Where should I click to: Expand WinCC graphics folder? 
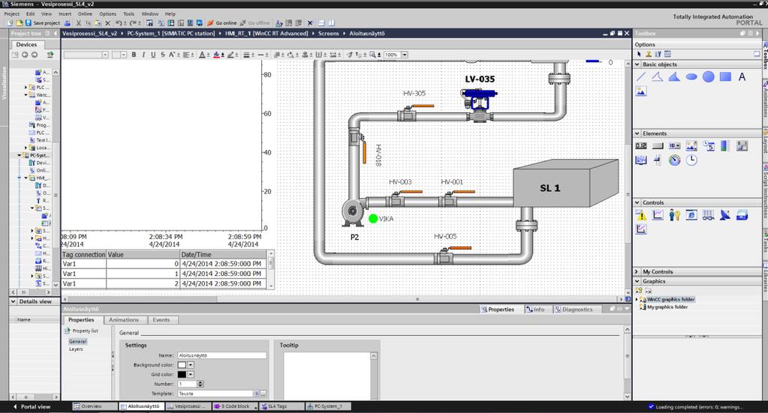point(637,299)
